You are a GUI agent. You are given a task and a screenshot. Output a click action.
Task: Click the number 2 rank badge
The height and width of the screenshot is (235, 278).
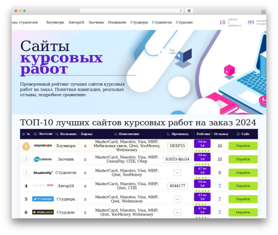(26, 159)
